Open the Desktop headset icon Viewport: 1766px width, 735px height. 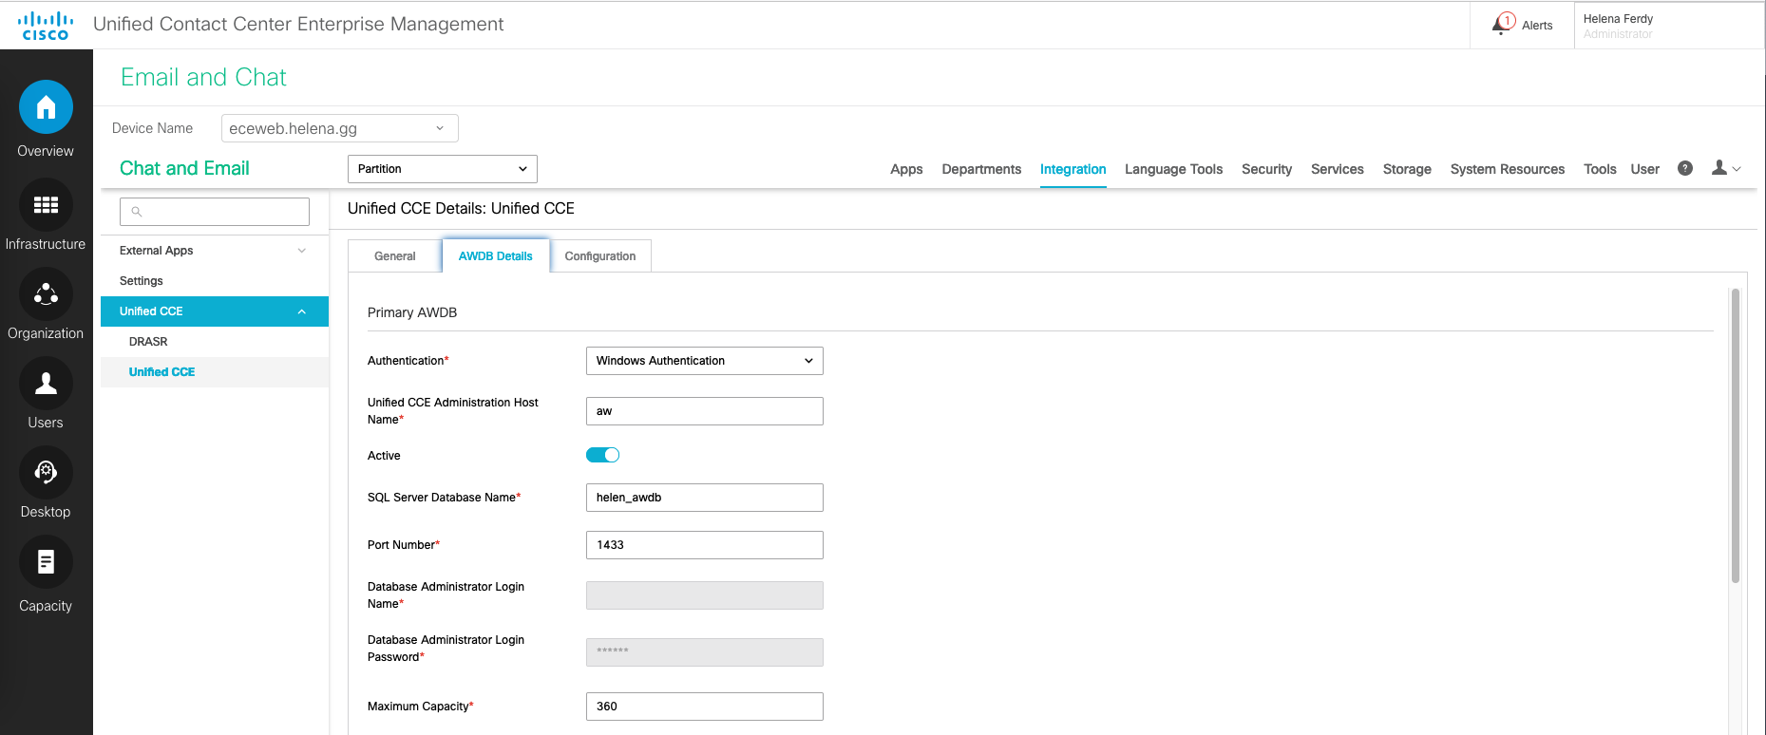[x=46, y=473]
